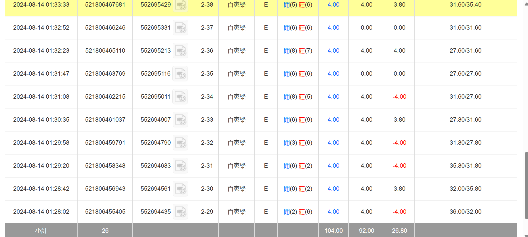Screen dimensions: 528x237
Task: Play replay for round 552694561
Action: coord(180,189)
